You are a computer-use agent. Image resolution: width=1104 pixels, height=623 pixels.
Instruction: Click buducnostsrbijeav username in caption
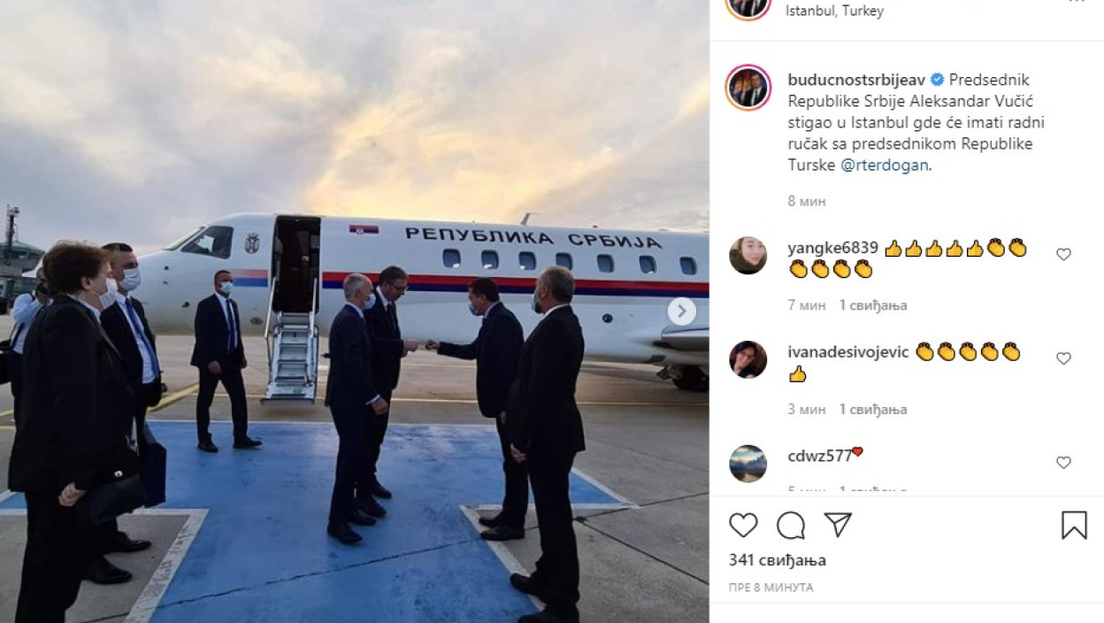click(856, 80)
